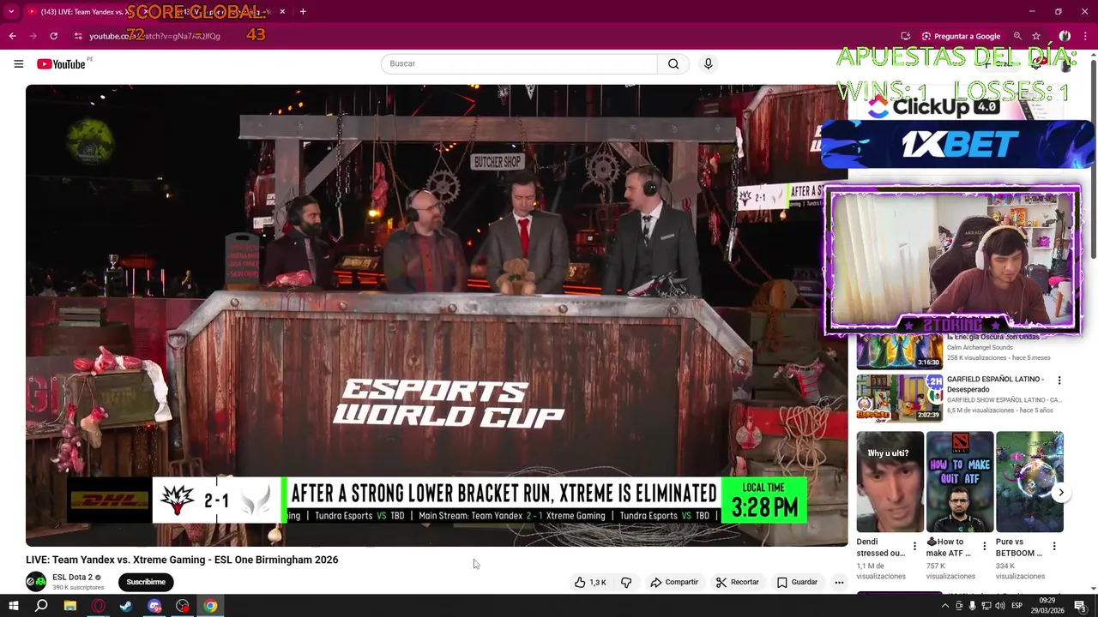Click the microphone tray icon
Image resolution: width=1098 pixels, height=617 pixels.
[972, 606]
